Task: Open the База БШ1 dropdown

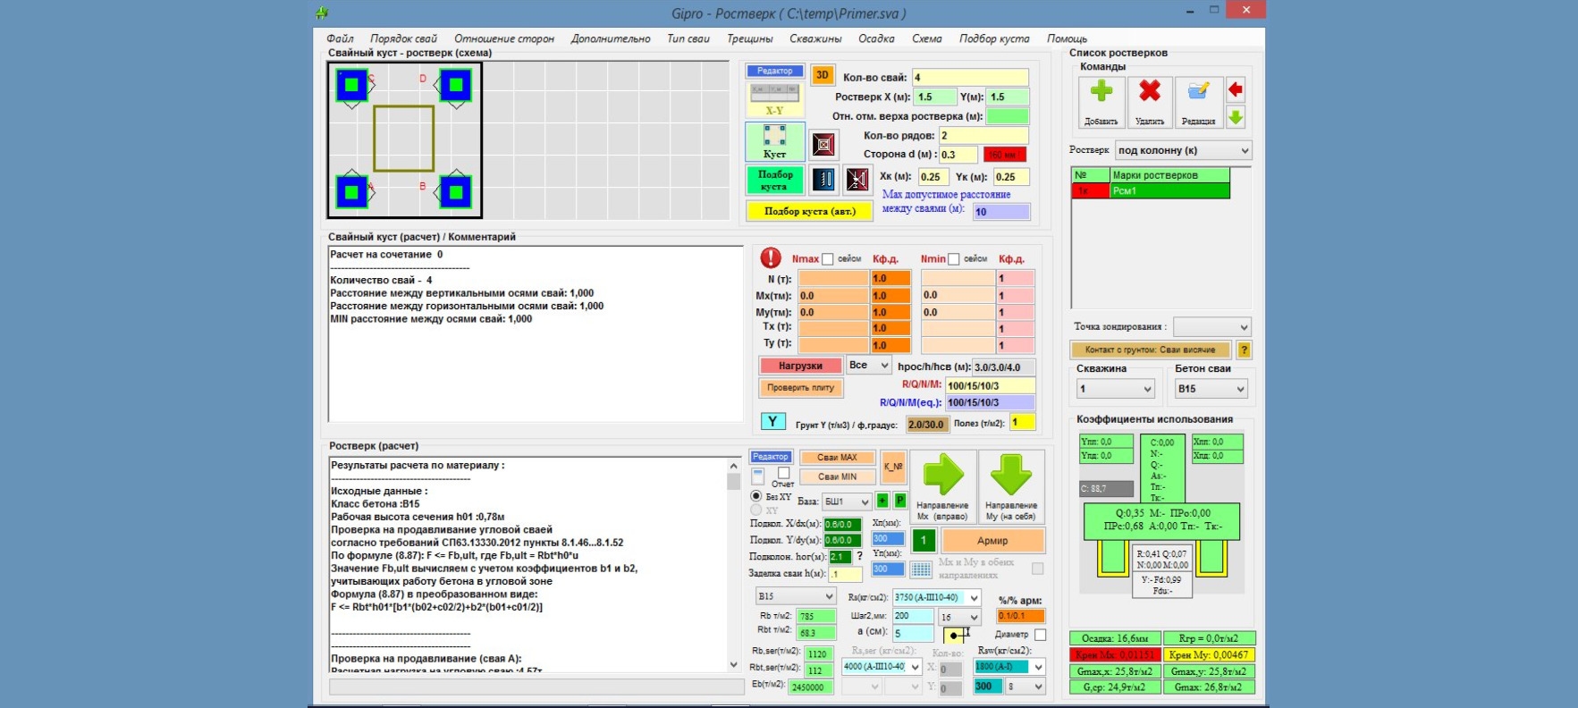Action: coord(846,501)
